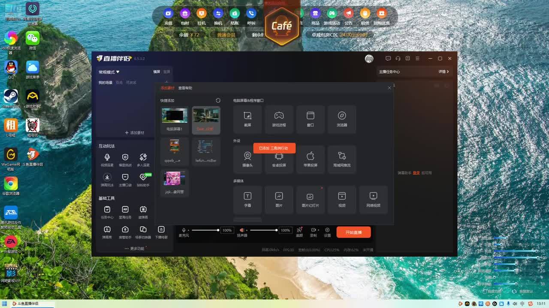Click the refresh icon beside 快捷添加
Viewport: 549px width, 308px height.
point(218,101)
